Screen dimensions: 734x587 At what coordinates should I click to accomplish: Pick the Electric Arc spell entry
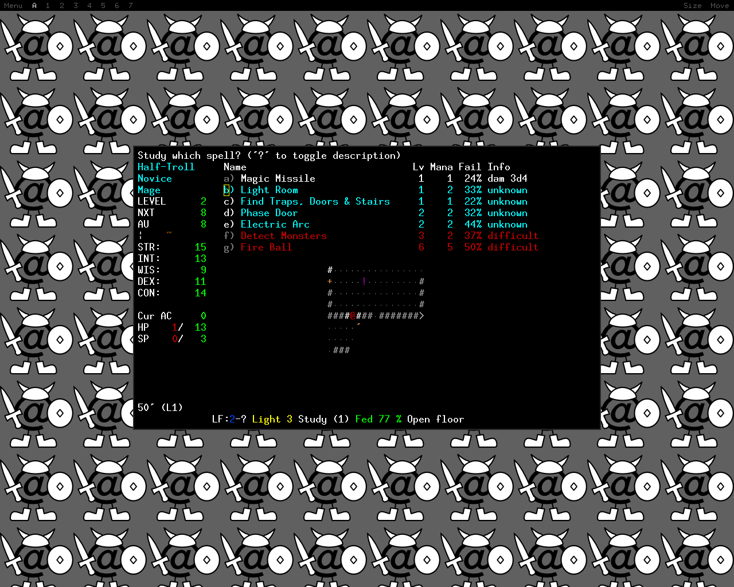pos(275,224)
